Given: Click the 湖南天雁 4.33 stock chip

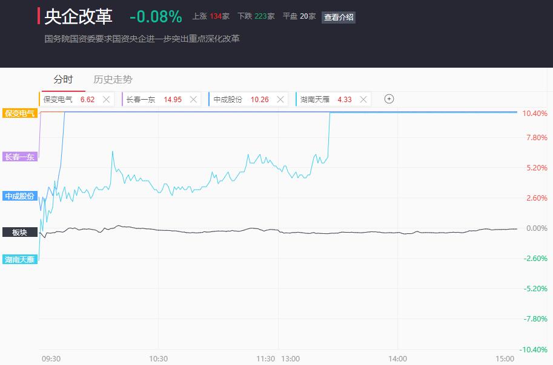Looking at the screenshot, I should click(326, 100).
